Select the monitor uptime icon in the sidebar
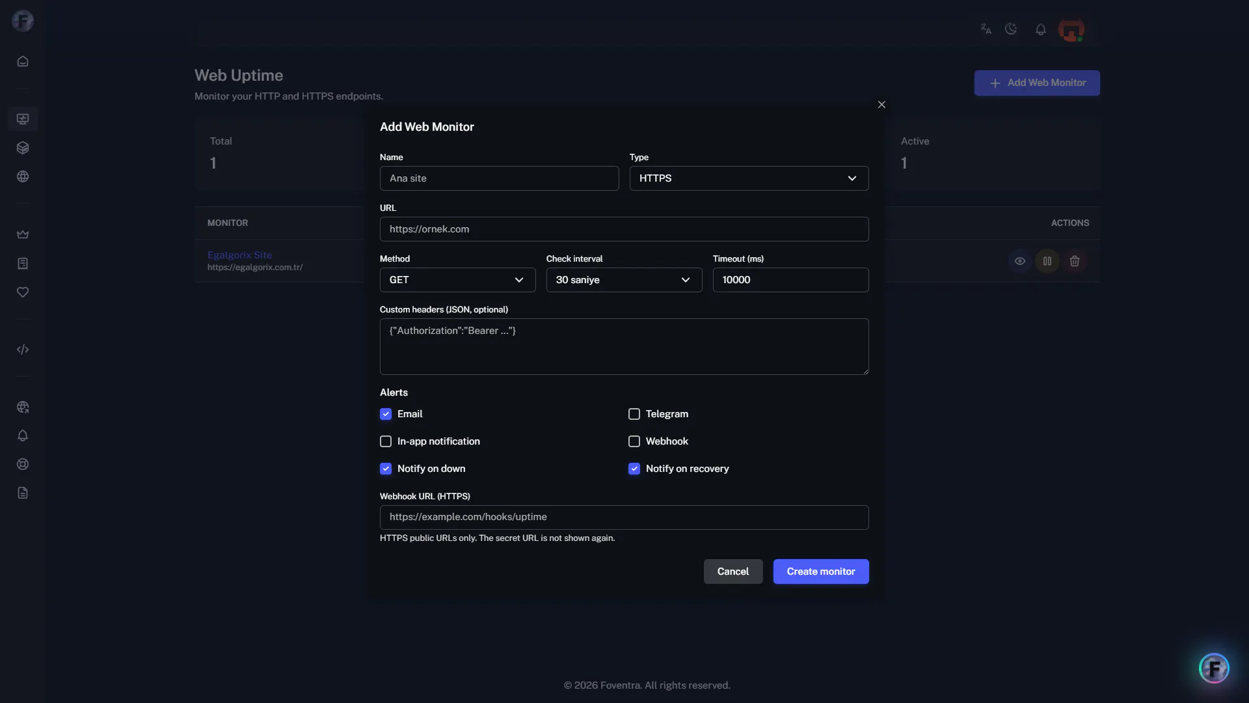Screen dimensions: 1249x703 click(x=23, y=119)
